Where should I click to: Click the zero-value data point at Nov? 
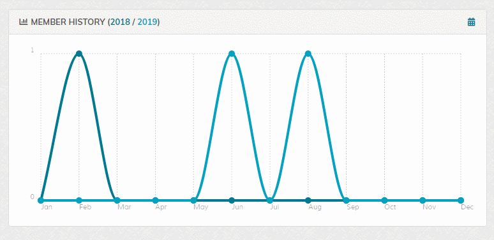[423, 200]
